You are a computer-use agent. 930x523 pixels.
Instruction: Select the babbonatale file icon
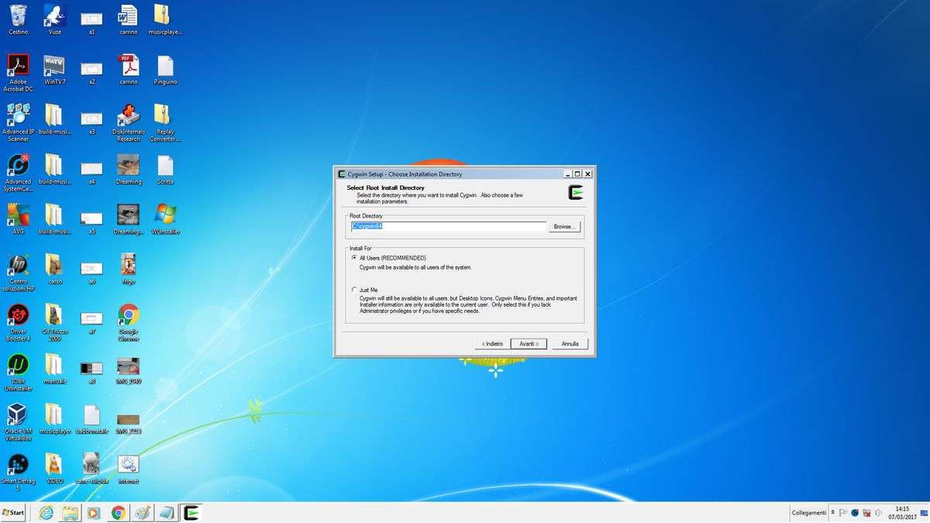pos(91,418)
